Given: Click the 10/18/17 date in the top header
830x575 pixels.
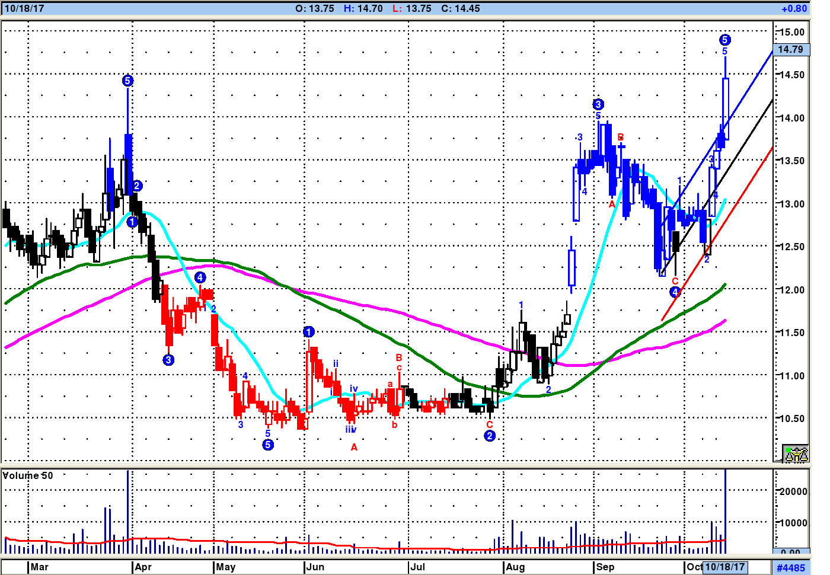Looking at the screenshot, I should 24,8.
